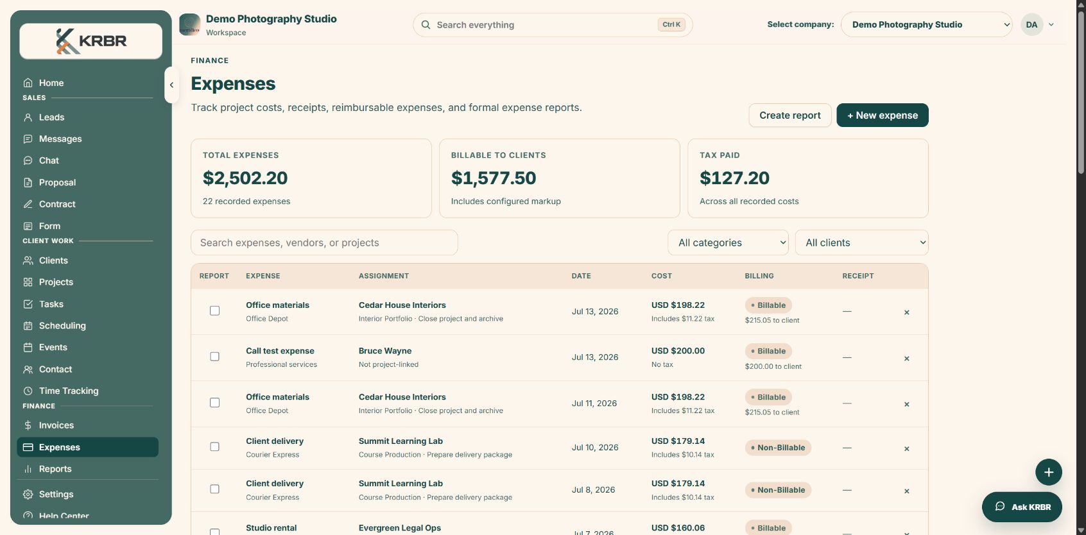Click the search expenses, vendors field
Image resolution: width=1086 pixels, height=535 pixels.
coord(324,242)
